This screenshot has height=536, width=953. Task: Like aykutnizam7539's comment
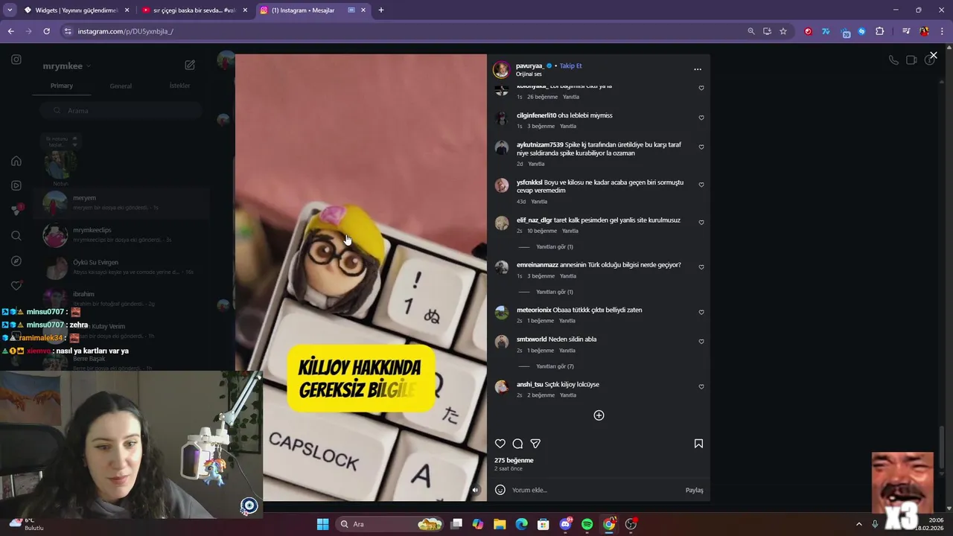click(x=701, y=147)
